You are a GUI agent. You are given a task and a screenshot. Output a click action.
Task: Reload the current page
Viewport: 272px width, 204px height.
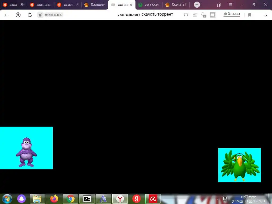point(30,15)
